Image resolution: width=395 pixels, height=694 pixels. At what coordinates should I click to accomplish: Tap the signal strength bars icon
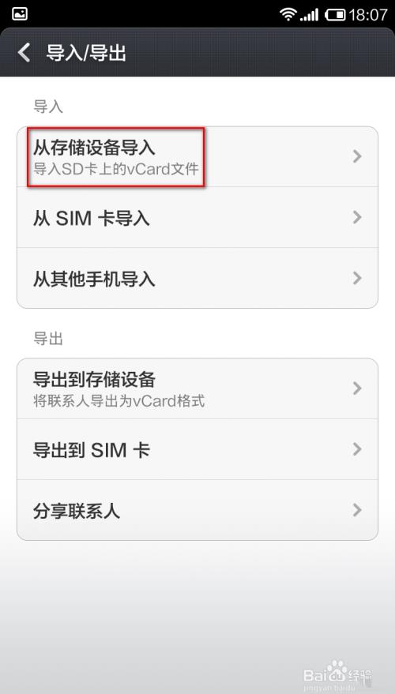309,14
